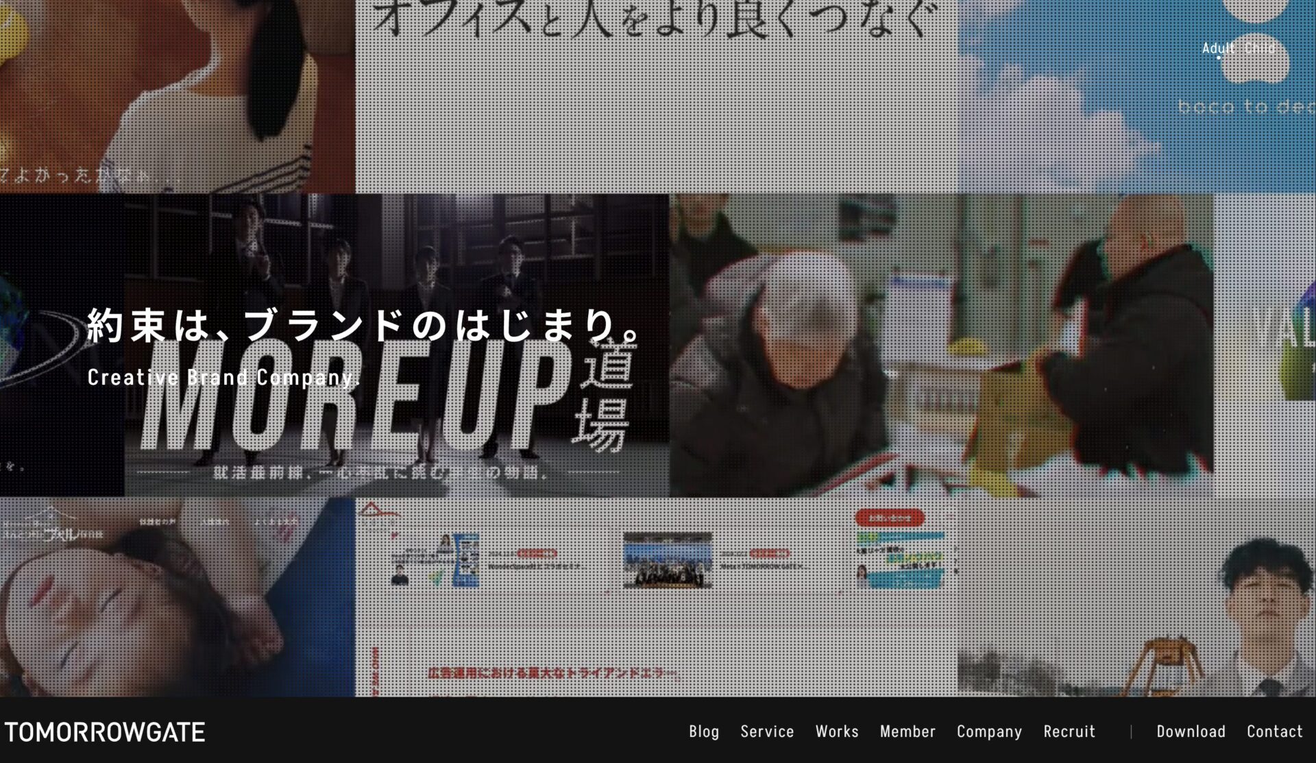This screenshot has height=763, width=1316.
Task: Open the Company page
Action: [x=989, y=731]
